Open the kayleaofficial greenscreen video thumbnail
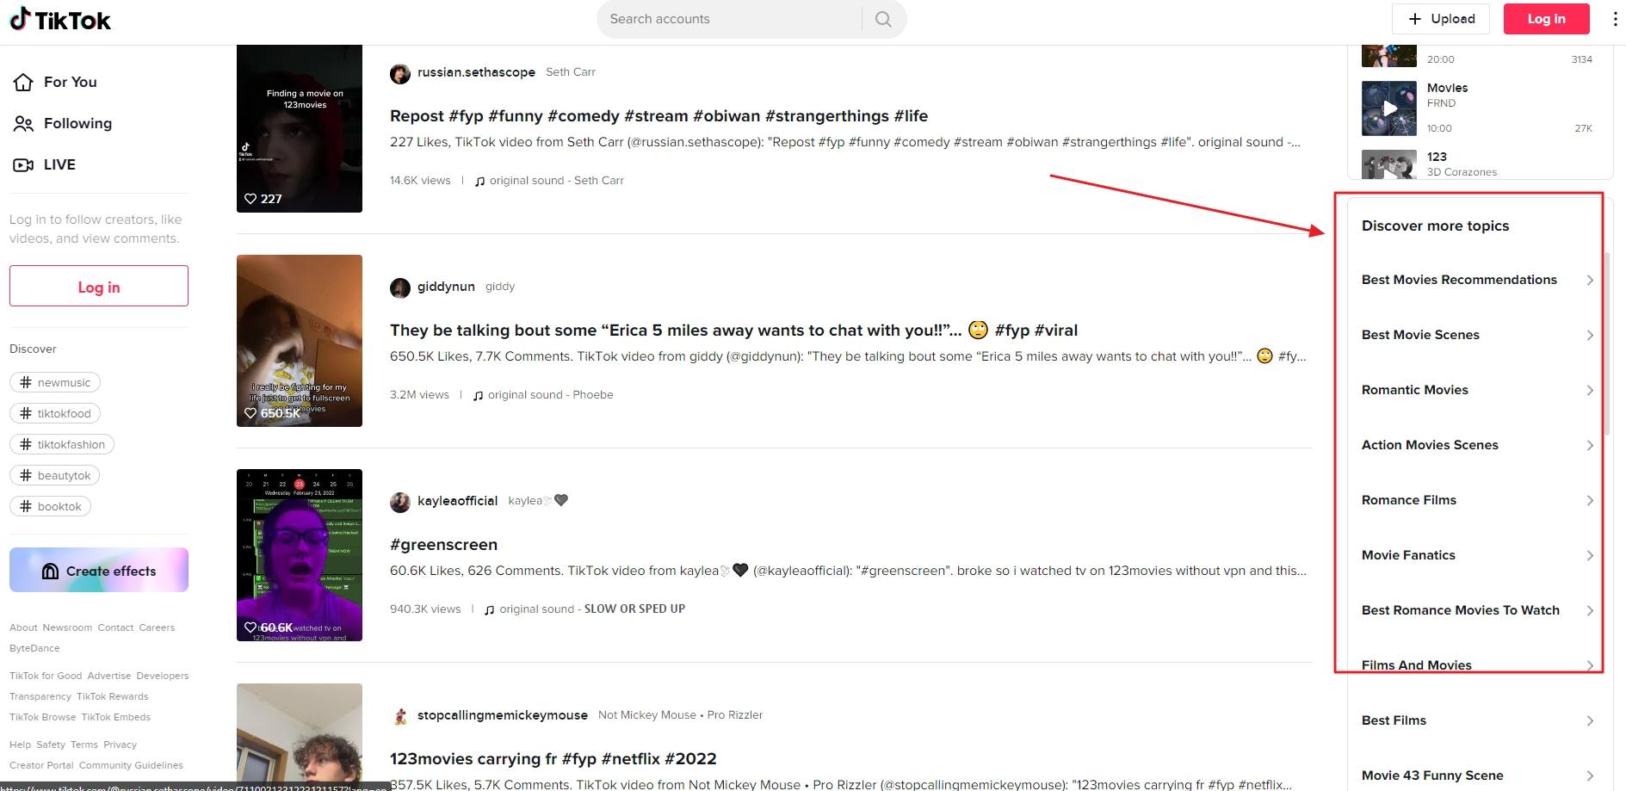This screenshot has height=791, width=1626. click(300, 555)
